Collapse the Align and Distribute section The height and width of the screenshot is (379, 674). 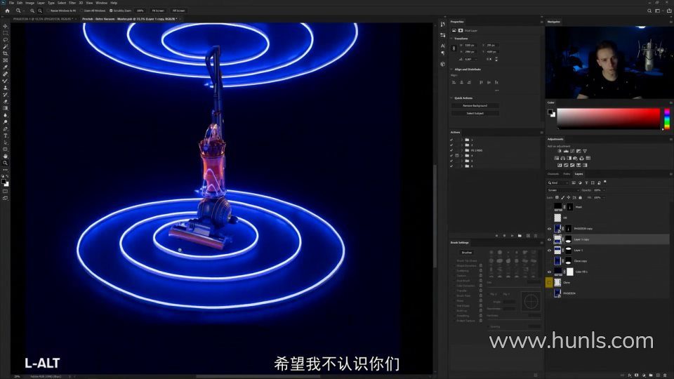tap(451, 69)
